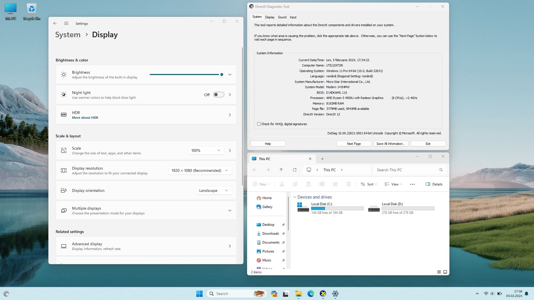The height and width of the screenshot is (300, 534).
Task: Go up one folder level in File Explorer
Action: (x=281, y=170)
